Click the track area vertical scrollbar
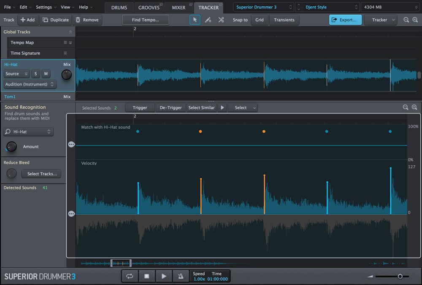Image resolution: width=422 pixels, height=285 pixels. pos(419,75)
